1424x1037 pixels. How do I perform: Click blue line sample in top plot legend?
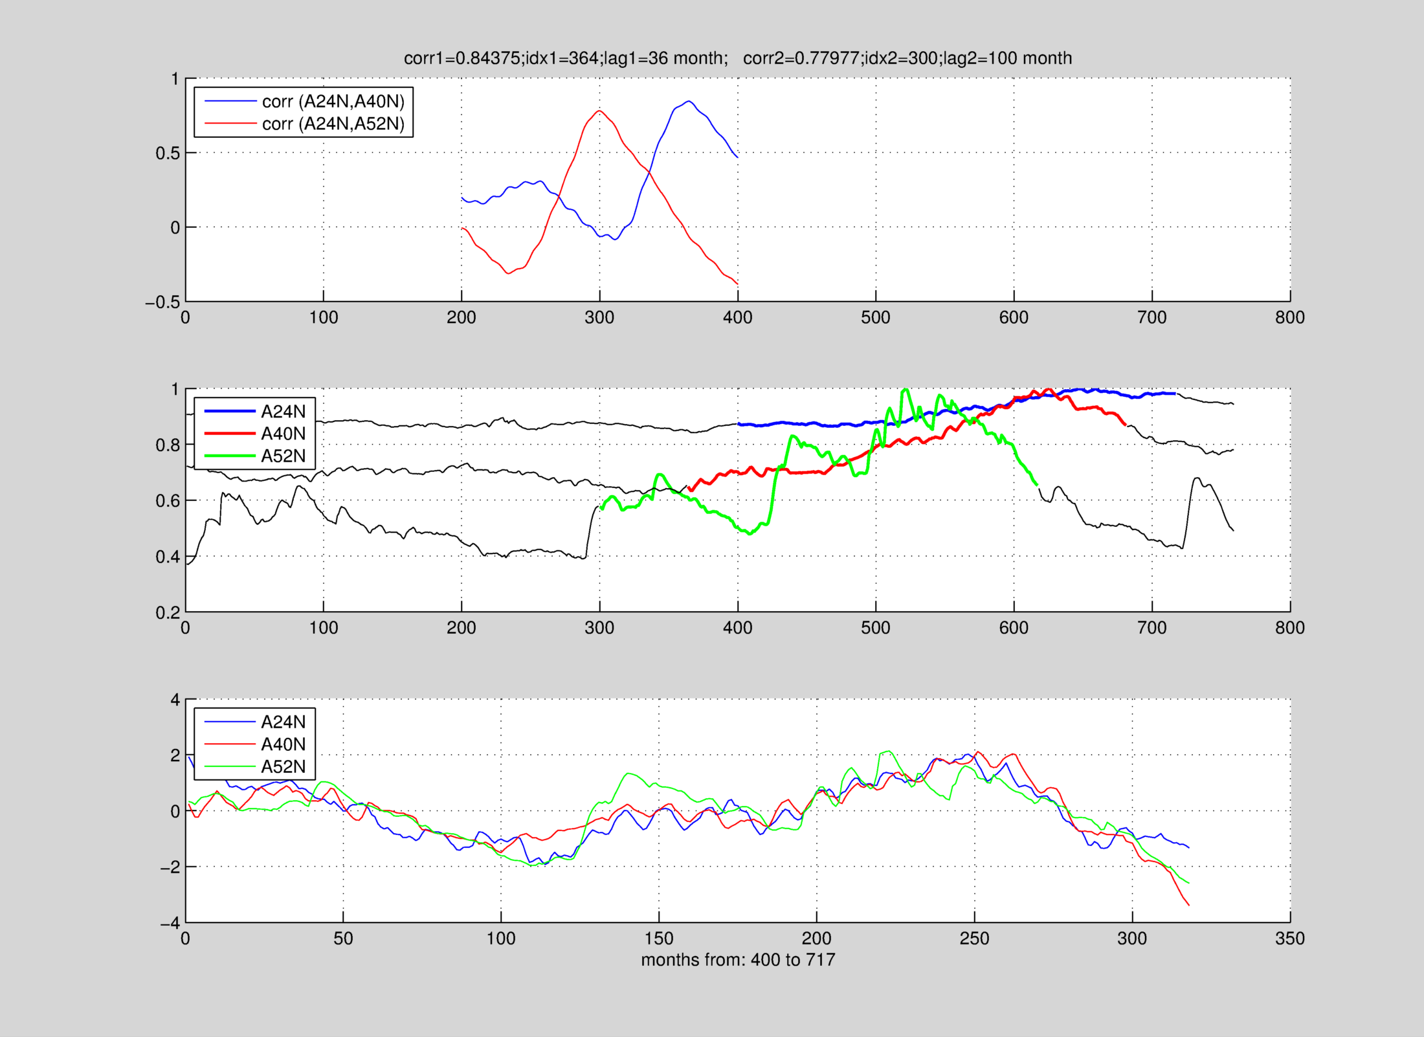click(230, 102)
